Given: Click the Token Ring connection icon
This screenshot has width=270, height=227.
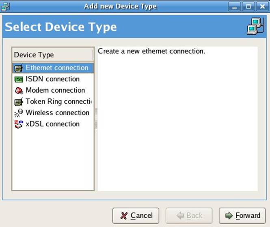Looking at the screenshot, I should coord(19,102).
